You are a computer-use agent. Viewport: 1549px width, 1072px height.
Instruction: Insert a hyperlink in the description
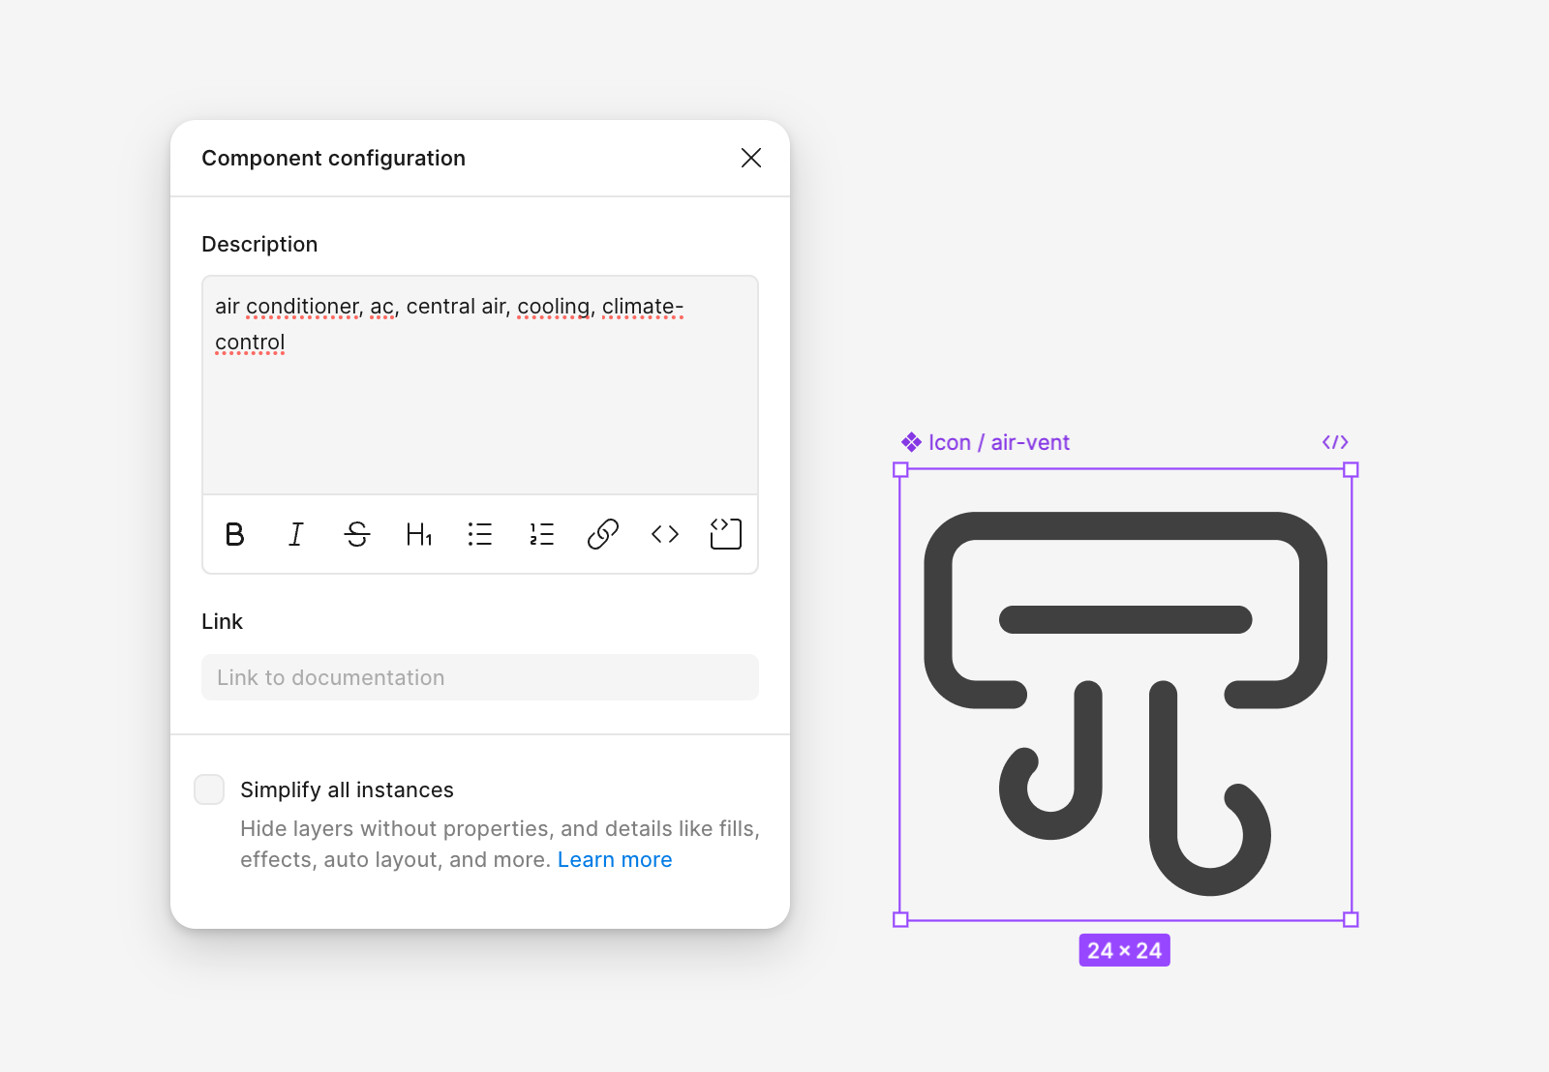pyautogui.click(x=603, y=534)
